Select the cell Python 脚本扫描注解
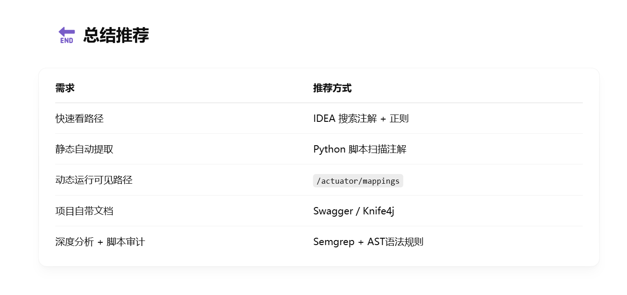The image size is (627, 295). [360, 149]
